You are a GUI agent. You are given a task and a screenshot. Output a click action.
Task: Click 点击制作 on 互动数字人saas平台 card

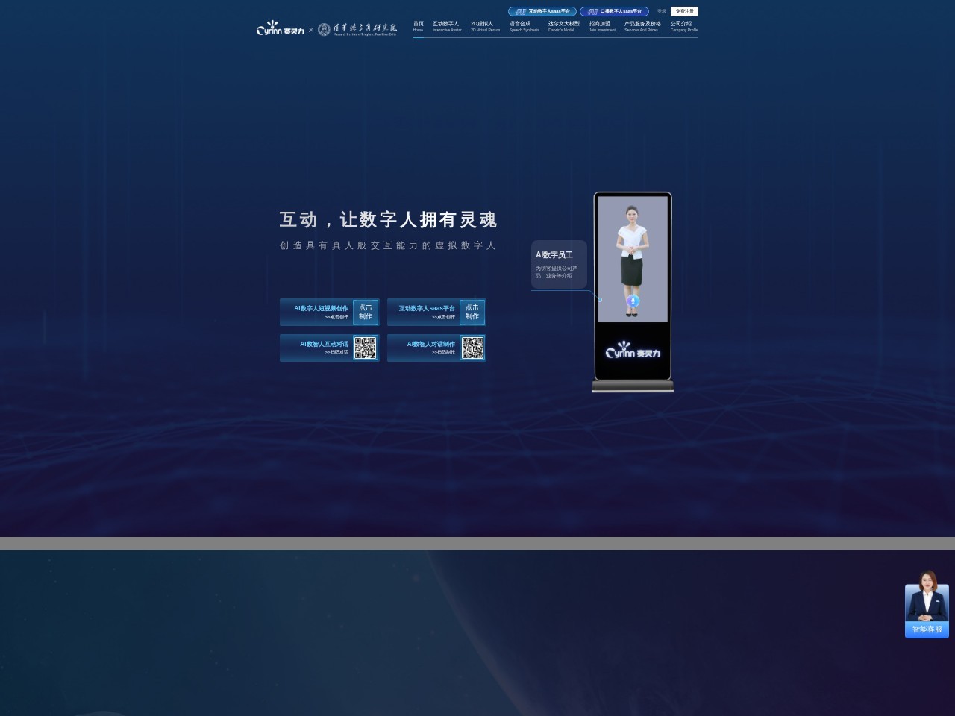[472, 312]
